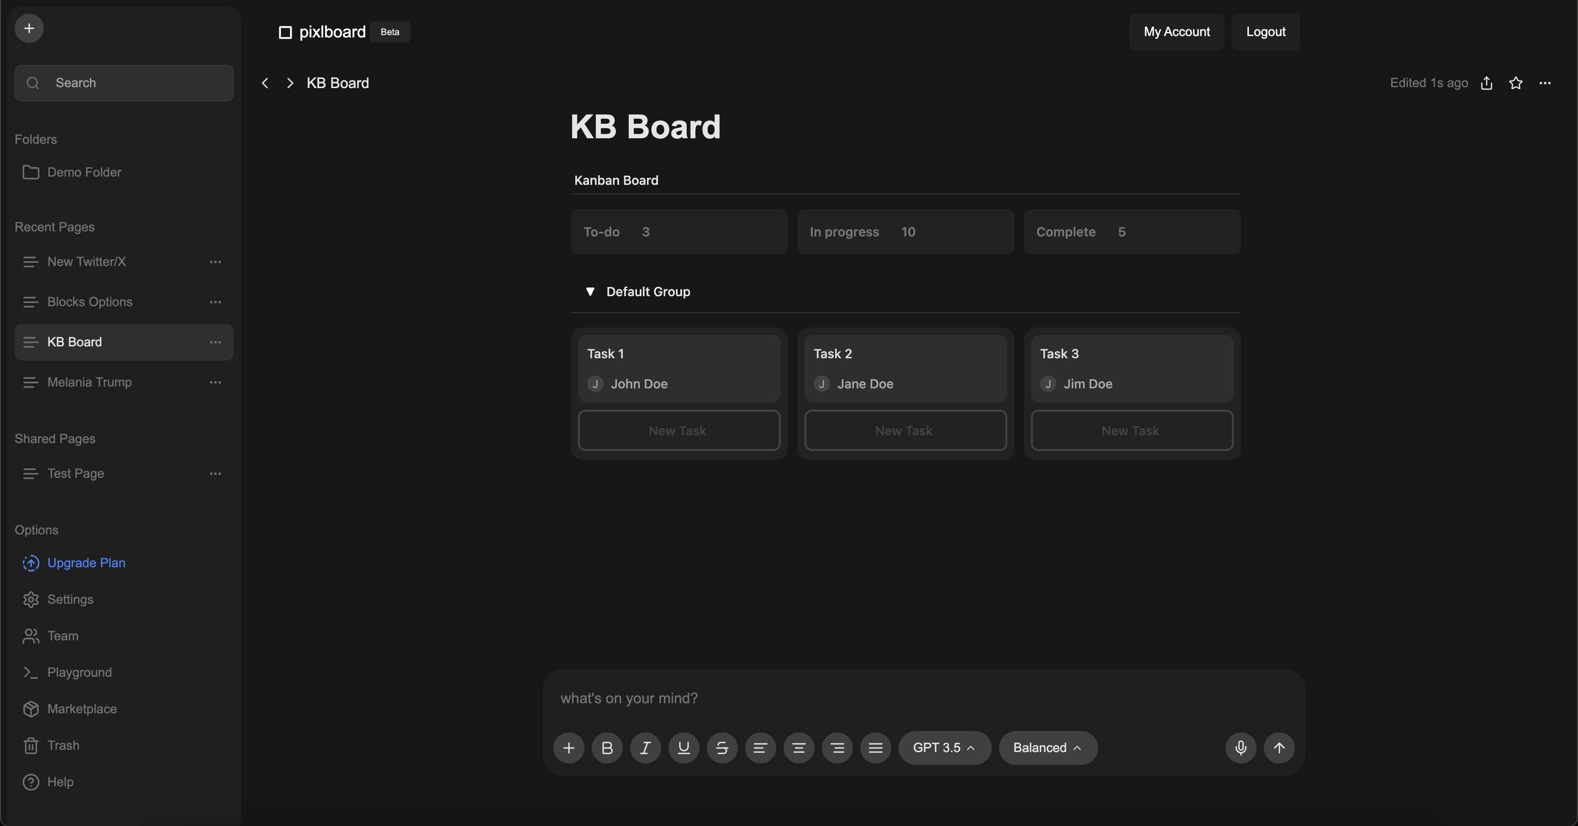
Task: Click the new page plus button in sidebar
Action: [29, 28]
